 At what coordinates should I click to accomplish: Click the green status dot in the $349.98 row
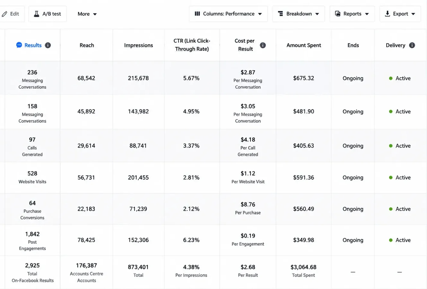pyautogui.click(x=391, y=240)
